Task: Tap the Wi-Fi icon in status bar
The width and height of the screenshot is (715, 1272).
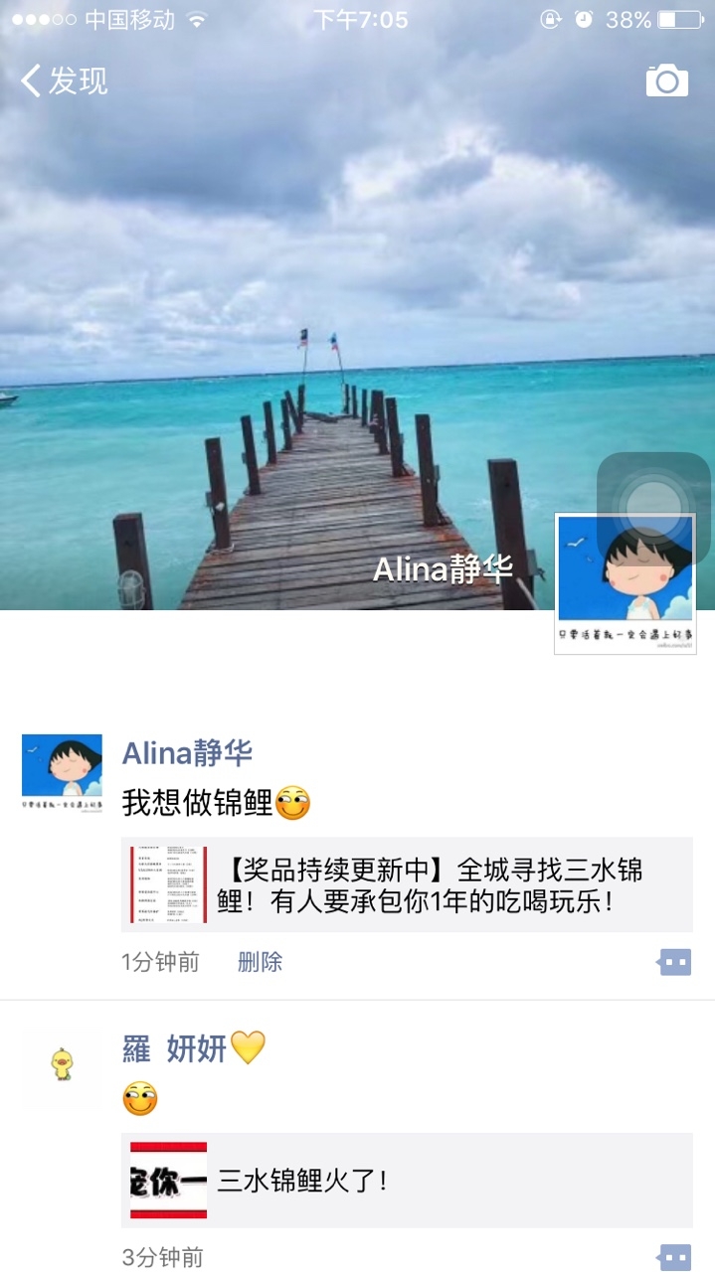Action: click(x=197, y=20)
